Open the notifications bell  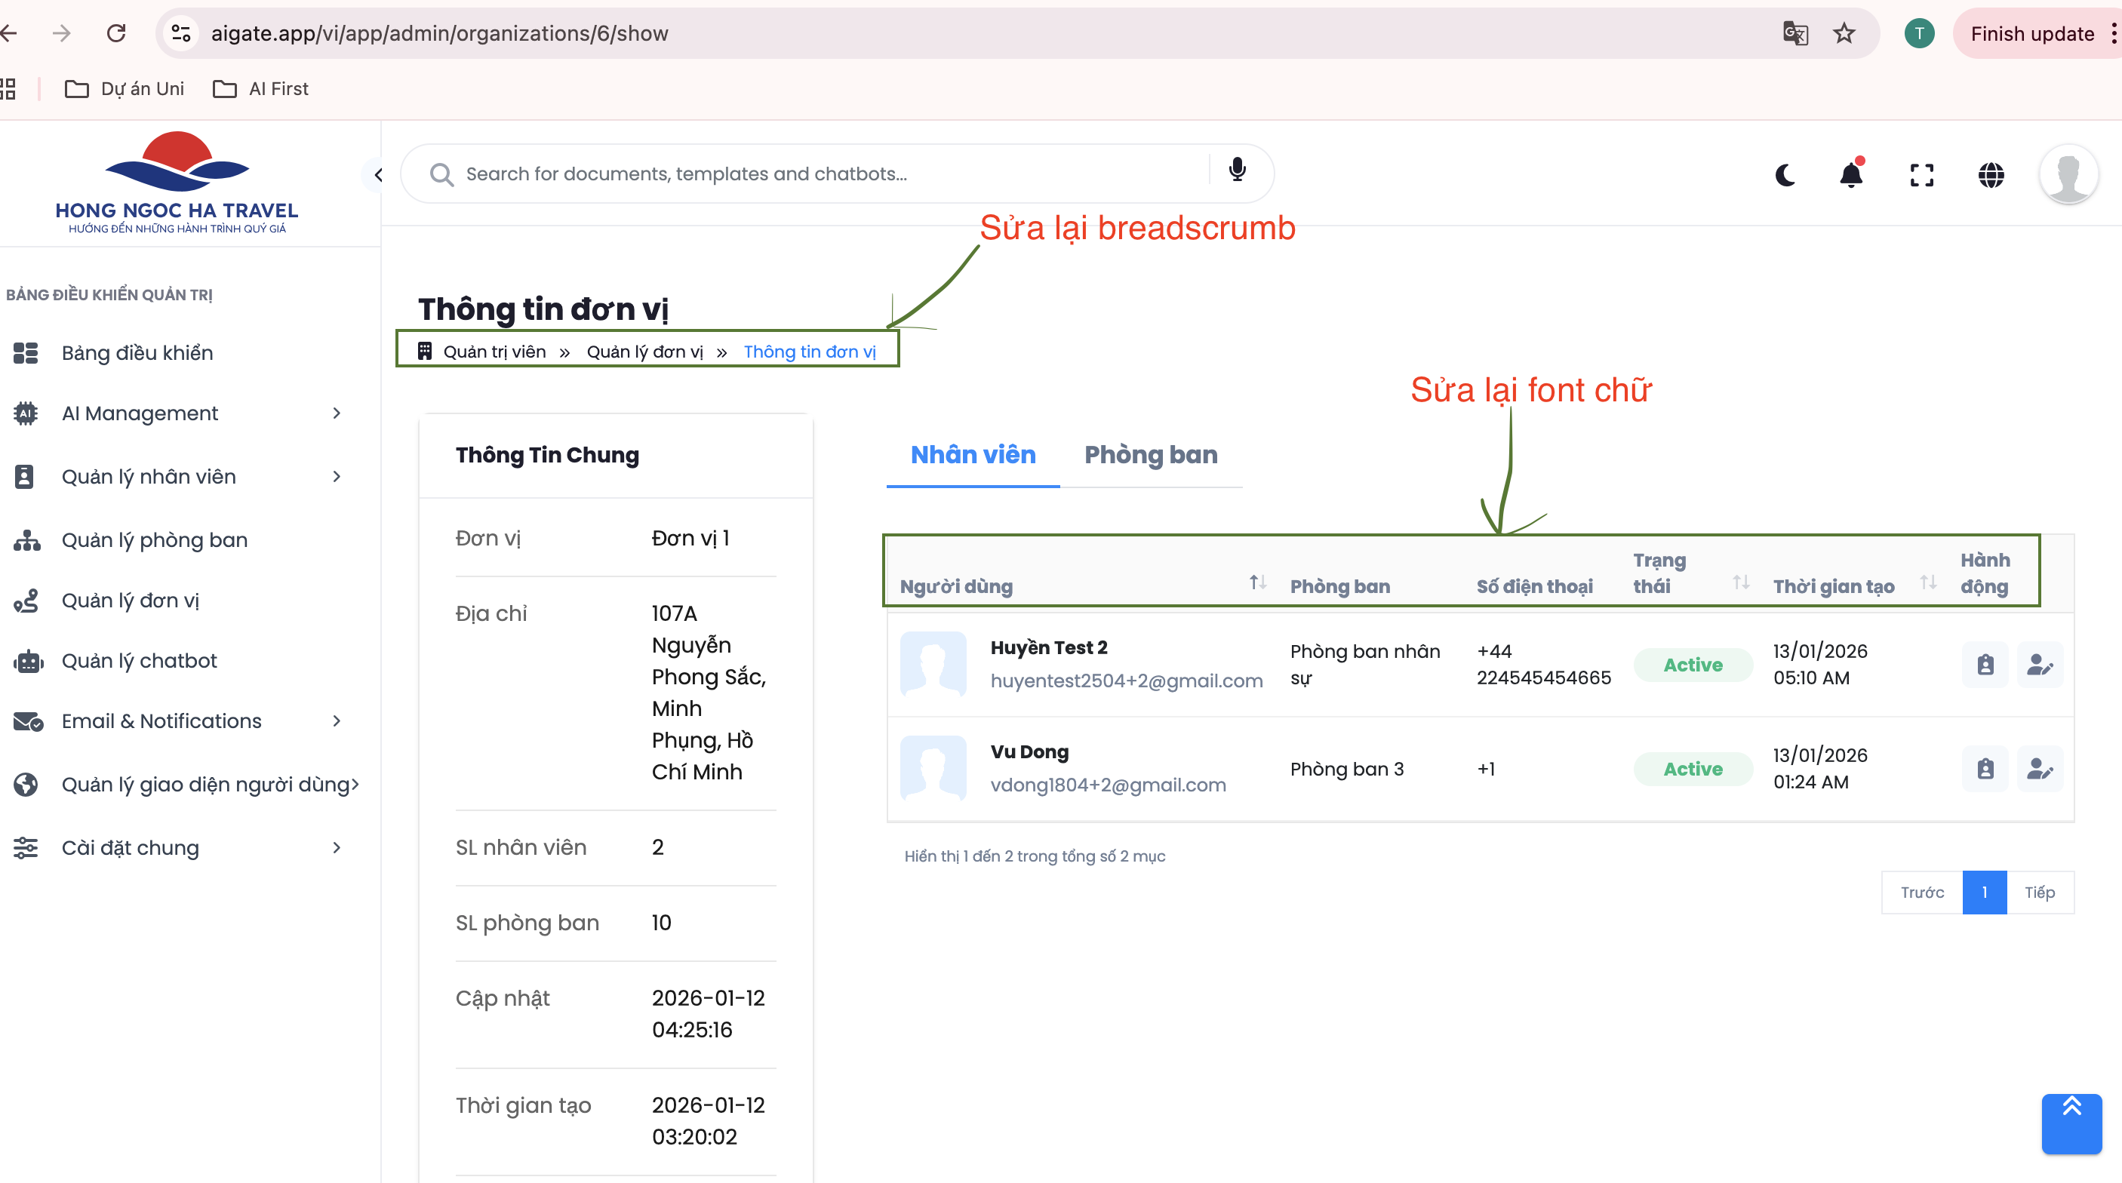1851,174
